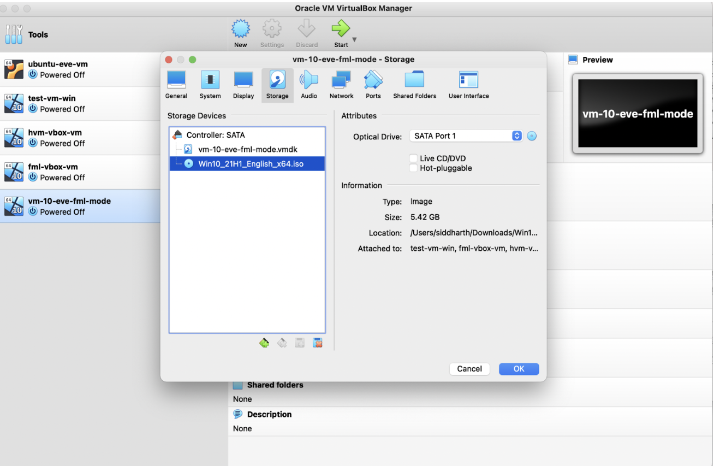This screenshot has height=471, width=714.
Task: Click the remove storage controller icon
Action: (282, 343)
